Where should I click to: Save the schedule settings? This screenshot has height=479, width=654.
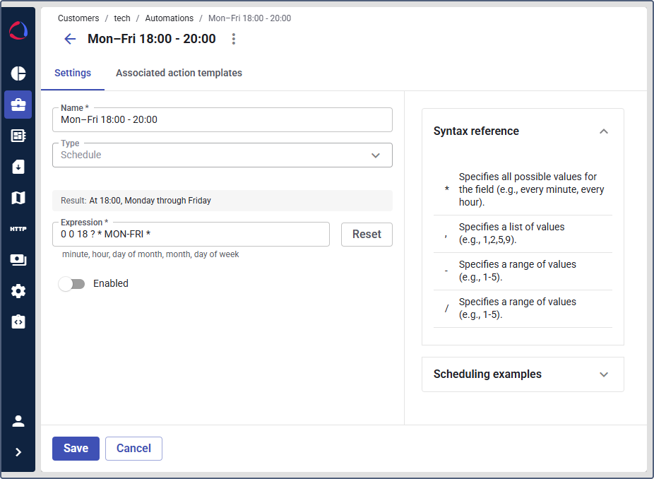pos(76,449)
